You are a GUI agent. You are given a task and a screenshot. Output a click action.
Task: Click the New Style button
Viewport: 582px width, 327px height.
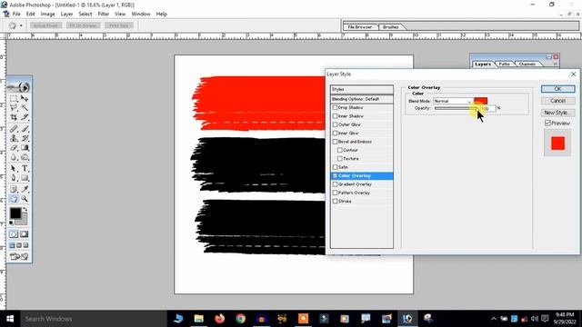coord(557,113)
